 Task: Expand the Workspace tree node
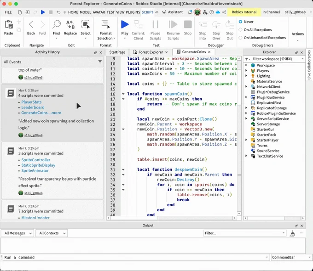pos(246,65)
